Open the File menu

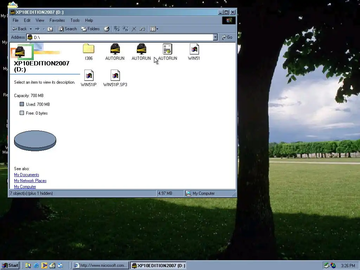point(15,20)
